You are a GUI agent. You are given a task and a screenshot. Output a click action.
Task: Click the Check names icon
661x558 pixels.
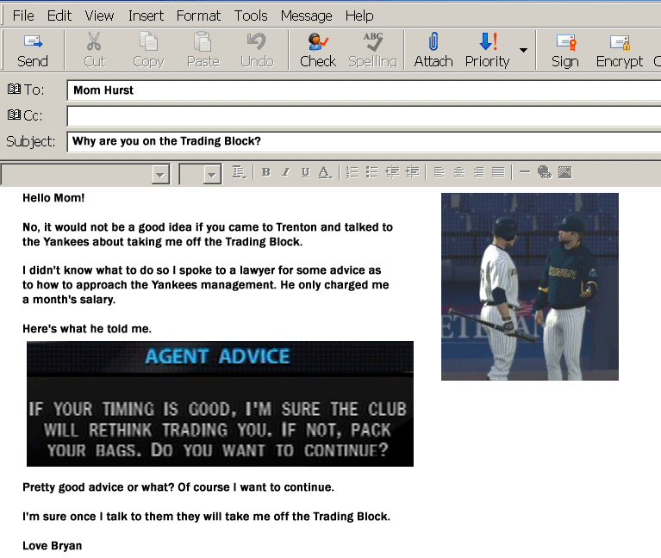point(317,41)
